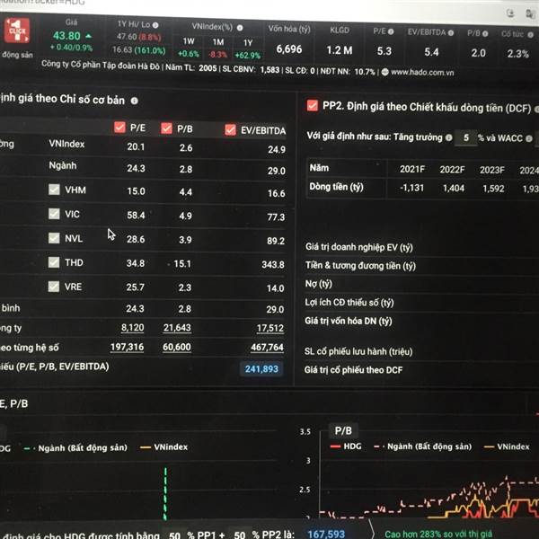
Task: Open the www.hado.com.vn website link
Action: click(x=422, y=73)
